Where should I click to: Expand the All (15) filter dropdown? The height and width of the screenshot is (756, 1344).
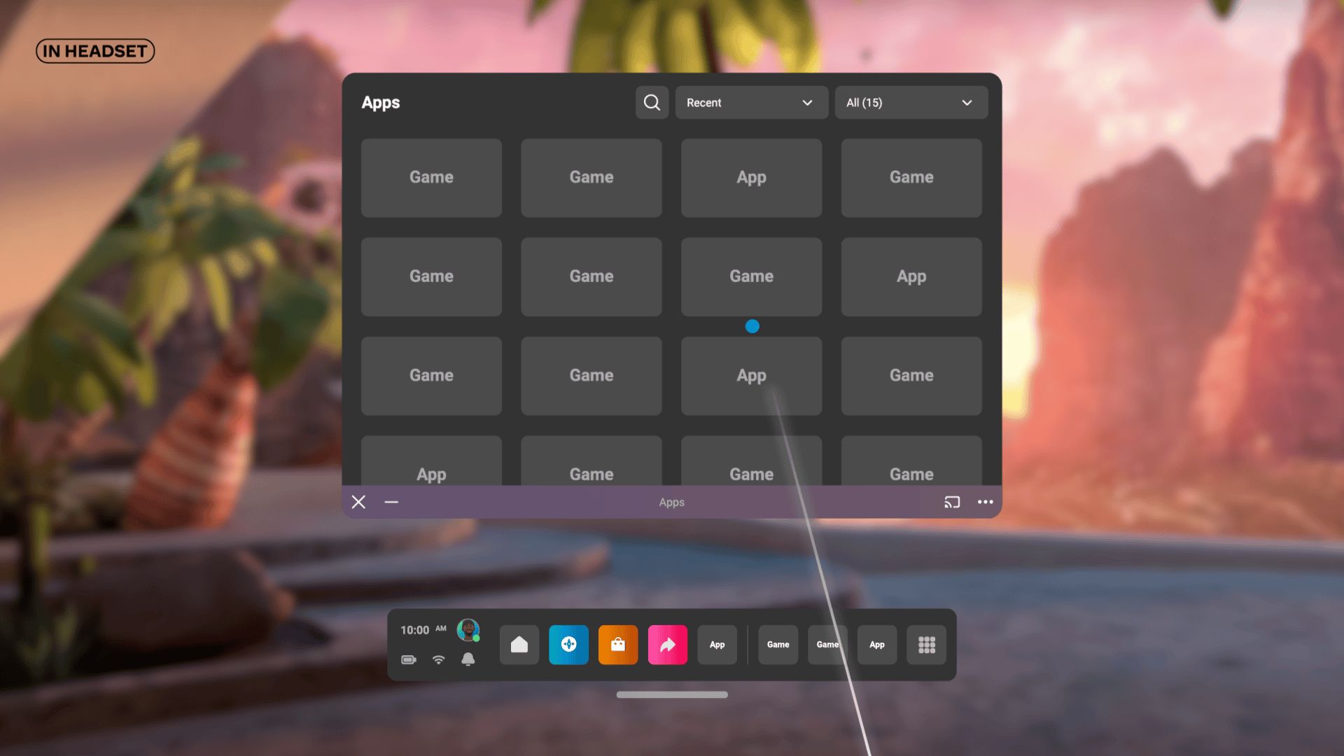pyautogui.click(x=911, y=103)
